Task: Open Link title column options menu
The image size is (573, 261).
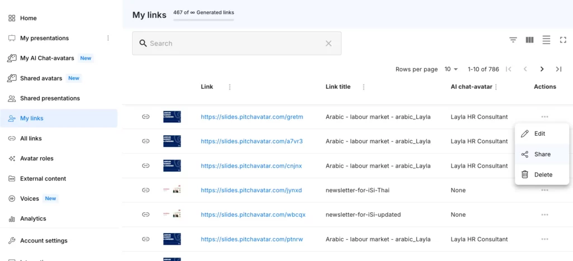Action: pyautogui.click(x=364, y=87)
